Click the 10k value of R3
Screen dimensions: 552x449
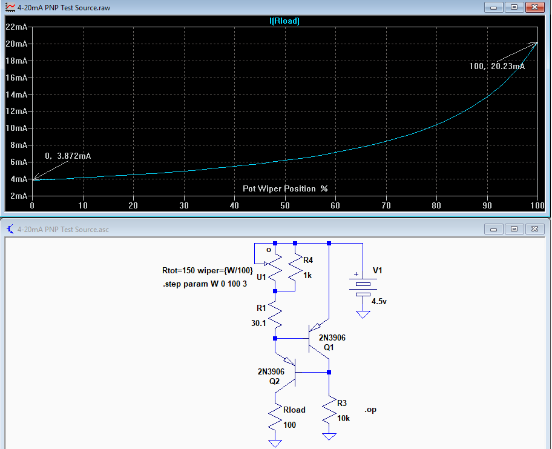(x=343, y=418)
